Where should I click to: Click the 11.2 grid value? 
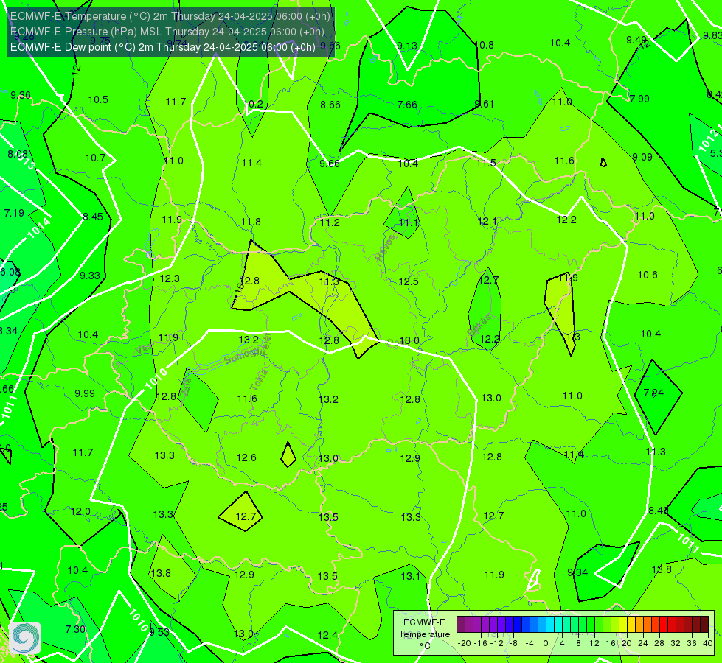[330, 222]
